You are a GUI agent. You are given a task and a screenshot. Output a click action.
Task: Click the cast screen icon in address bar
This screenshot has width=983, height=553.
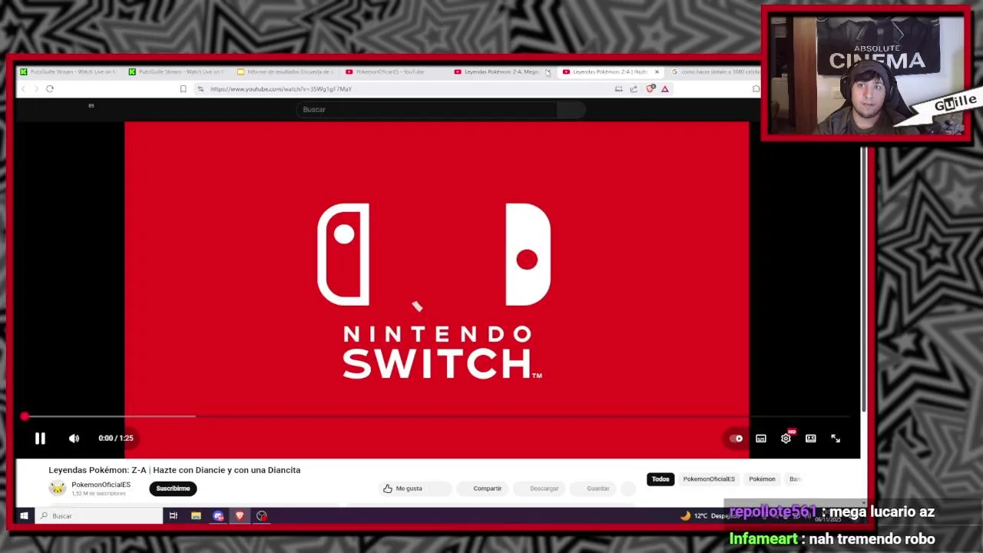tap(618, 89)
